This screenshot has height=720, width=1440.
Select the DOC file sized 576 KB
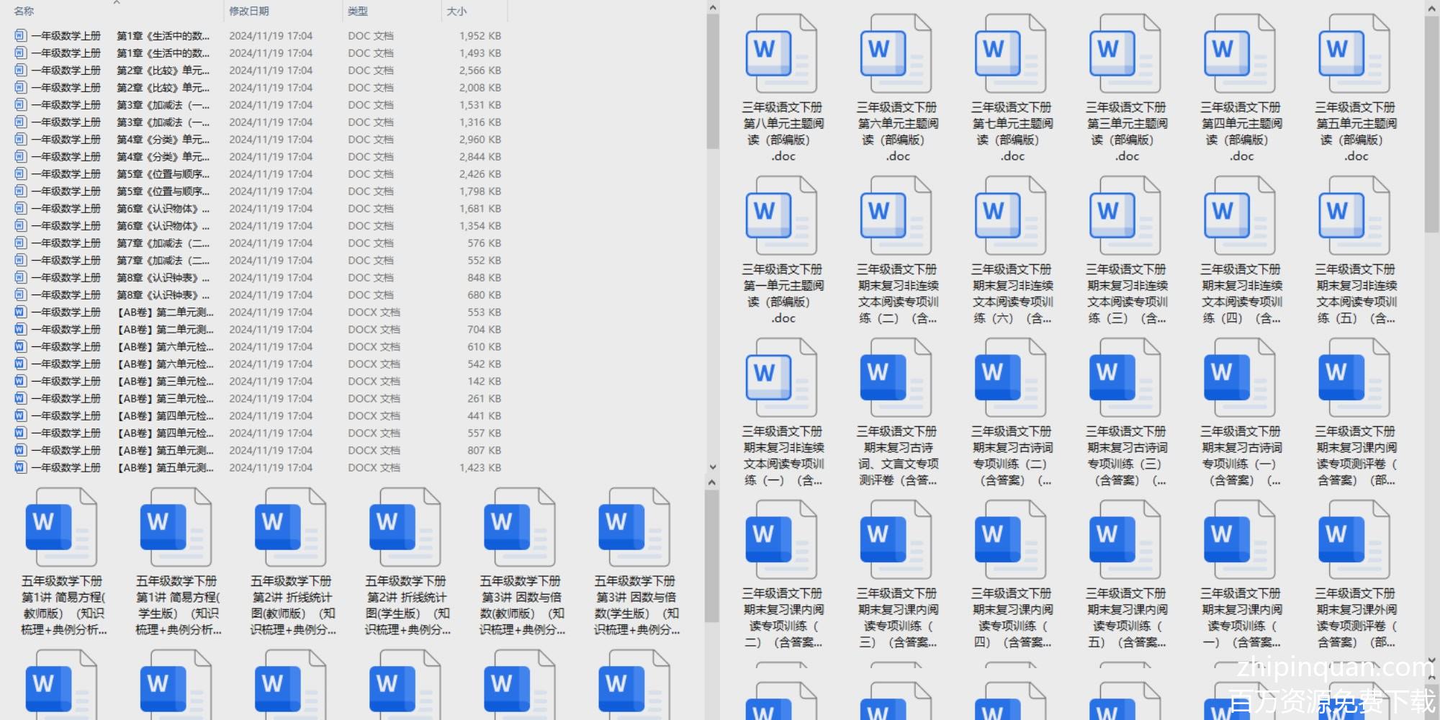164,243
